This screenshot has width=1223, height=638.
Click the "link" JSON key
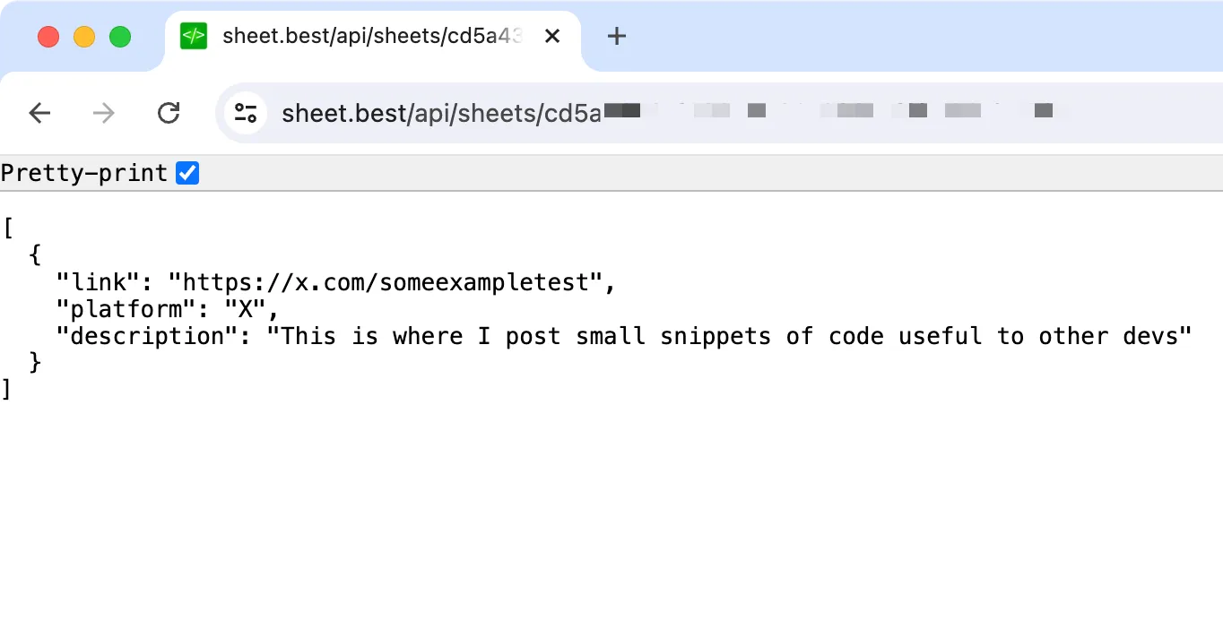(x=99, y=283)
